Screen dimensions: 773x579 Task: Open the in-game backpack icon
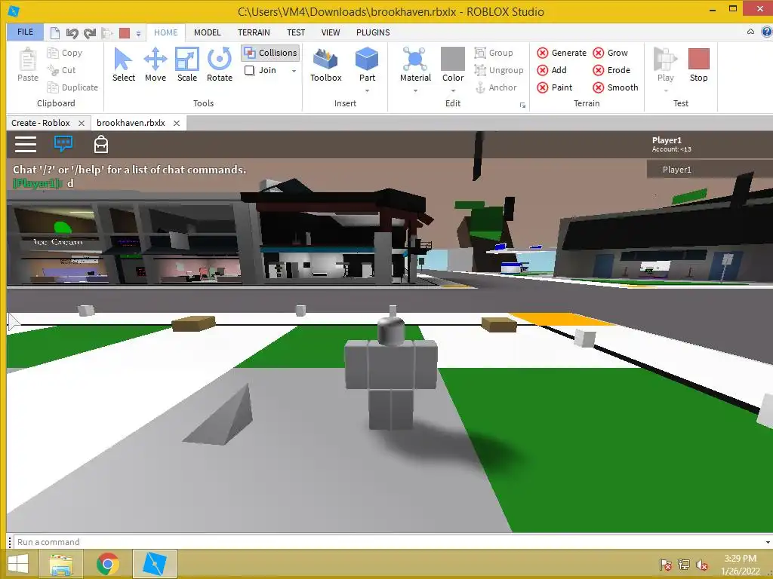(x=101, y=144)
